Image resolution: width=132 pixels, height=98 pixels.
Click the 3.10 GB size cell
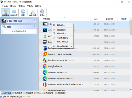[x=96, y=30]
